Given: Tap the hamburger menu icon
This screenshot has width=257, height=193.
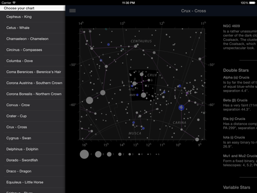Looking at the screenshot, I should pos(72,11).
